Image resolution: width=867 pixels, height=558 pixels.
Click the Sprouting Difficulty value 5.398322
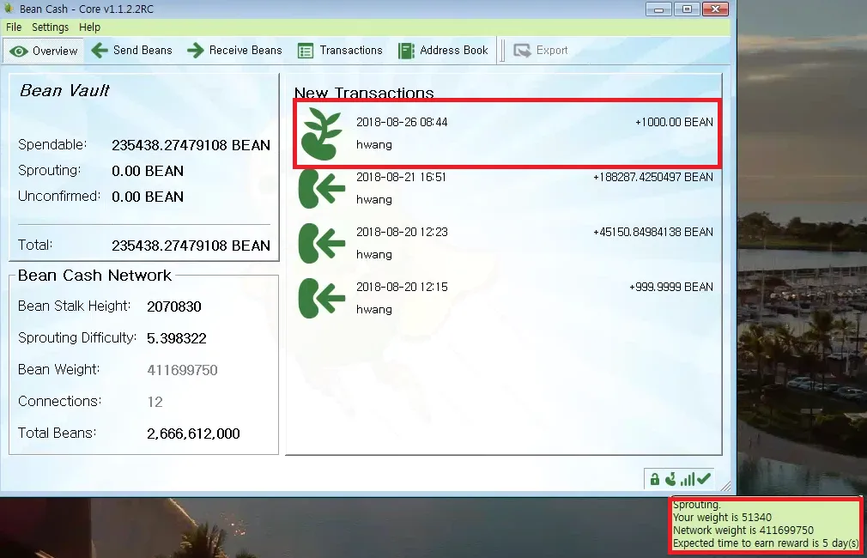[x=176, y=338]
